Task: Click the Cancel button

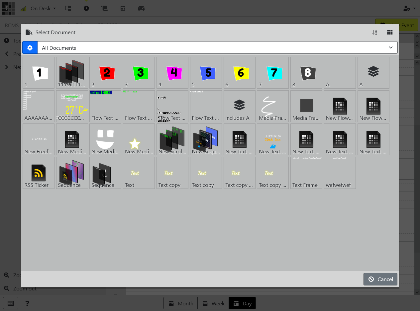Action: [380, 279]
